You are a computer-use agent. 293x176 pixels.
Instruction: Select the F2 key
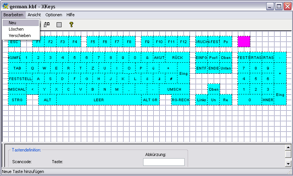(x=51, y=42)
